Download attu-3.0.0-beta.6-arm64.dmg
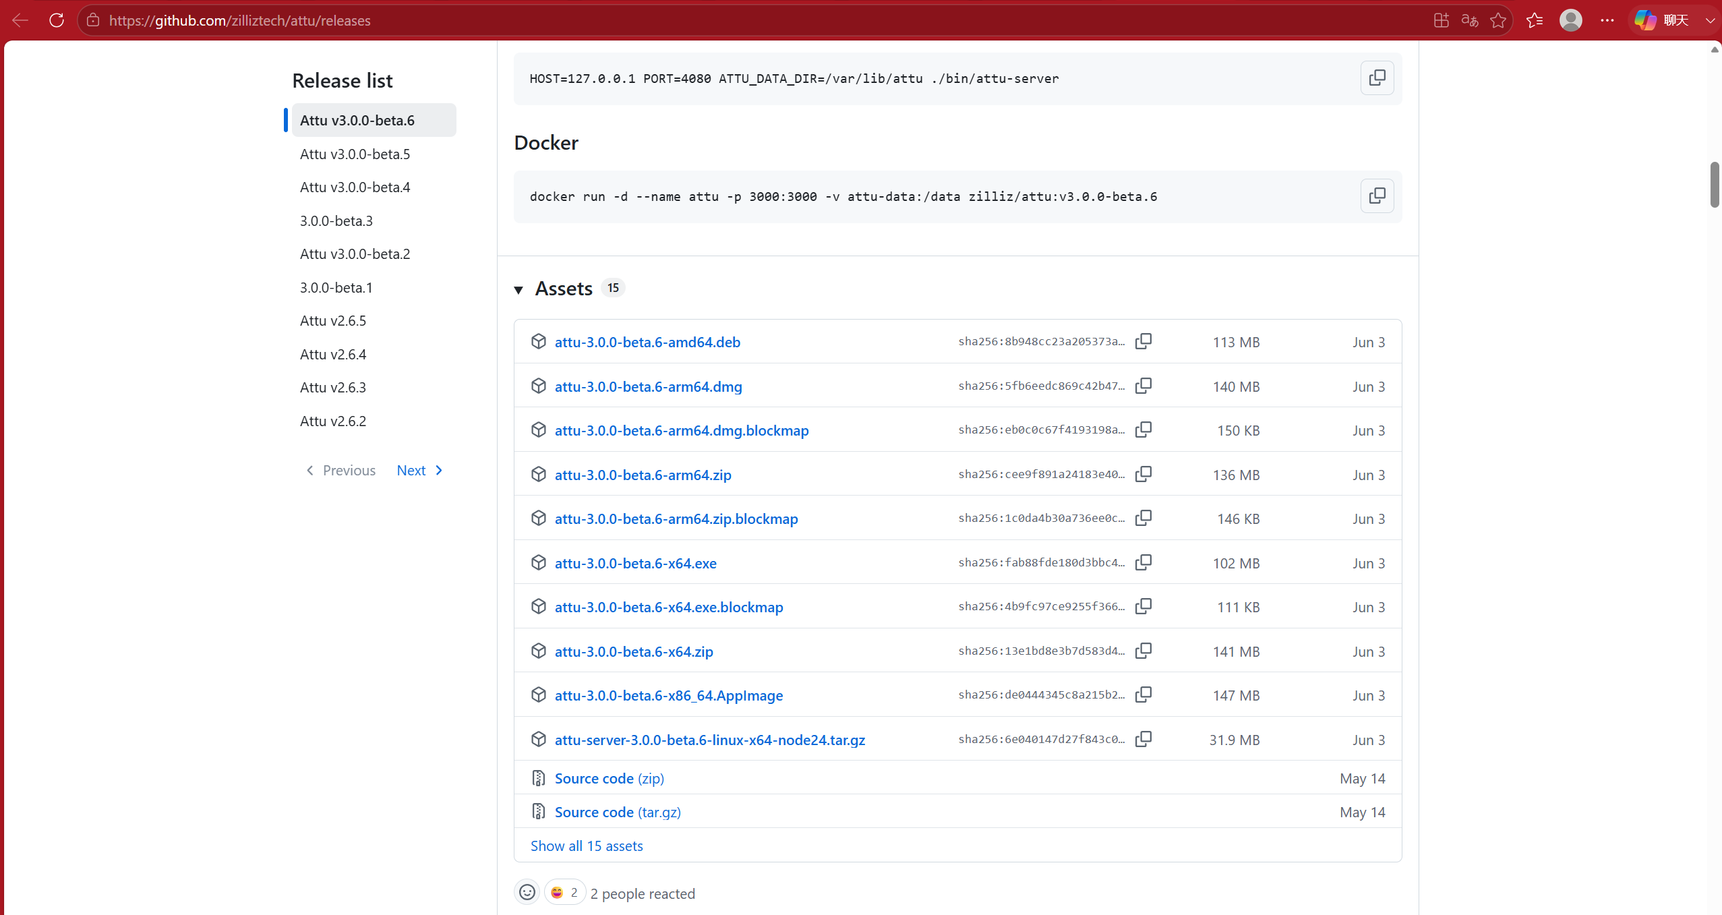 tap(648, 386)
